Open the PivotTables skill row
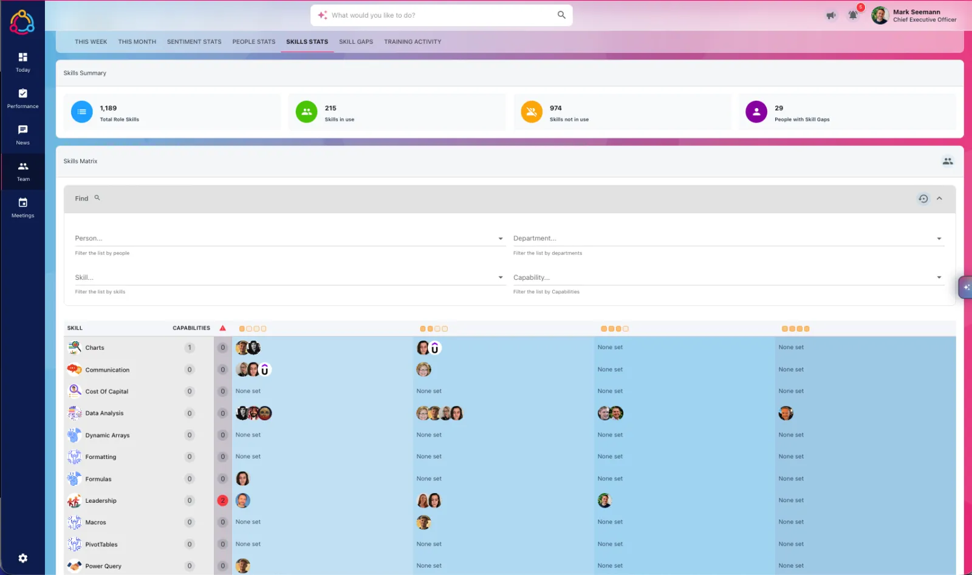Image resolution: width=972 pixels, height=575 pixels. [101, 544]
